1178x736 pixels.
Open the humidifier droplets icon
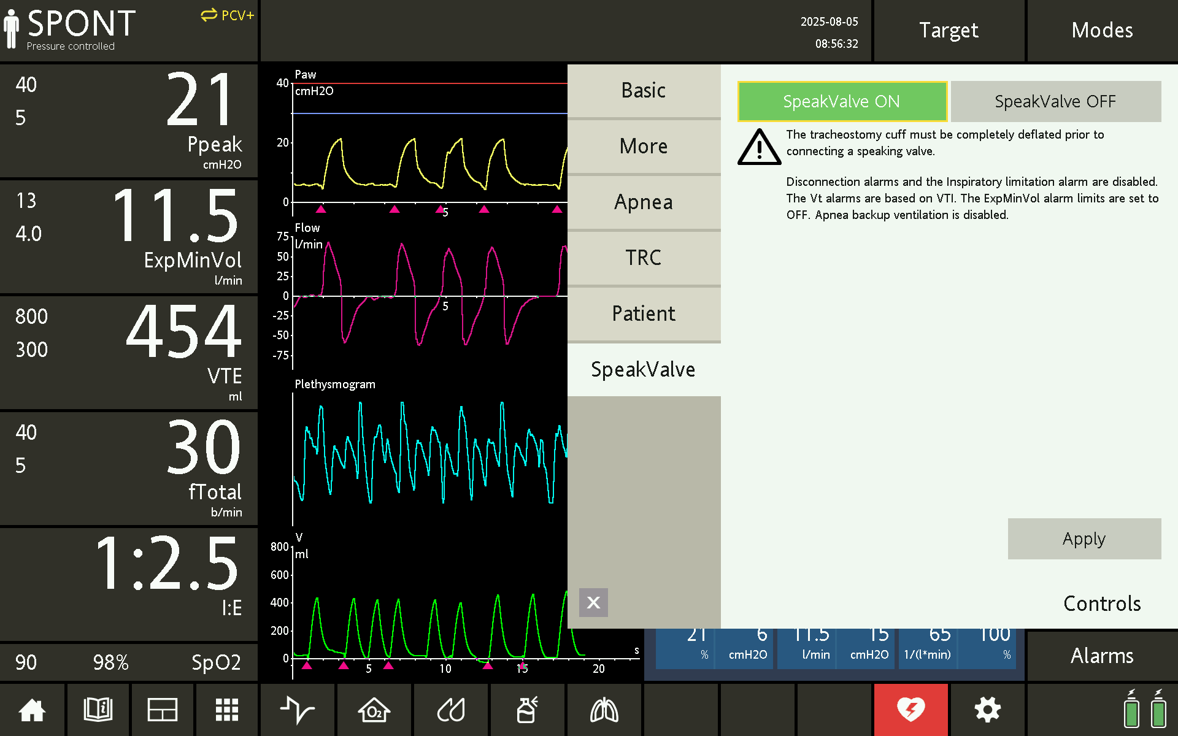pos(451,710)
